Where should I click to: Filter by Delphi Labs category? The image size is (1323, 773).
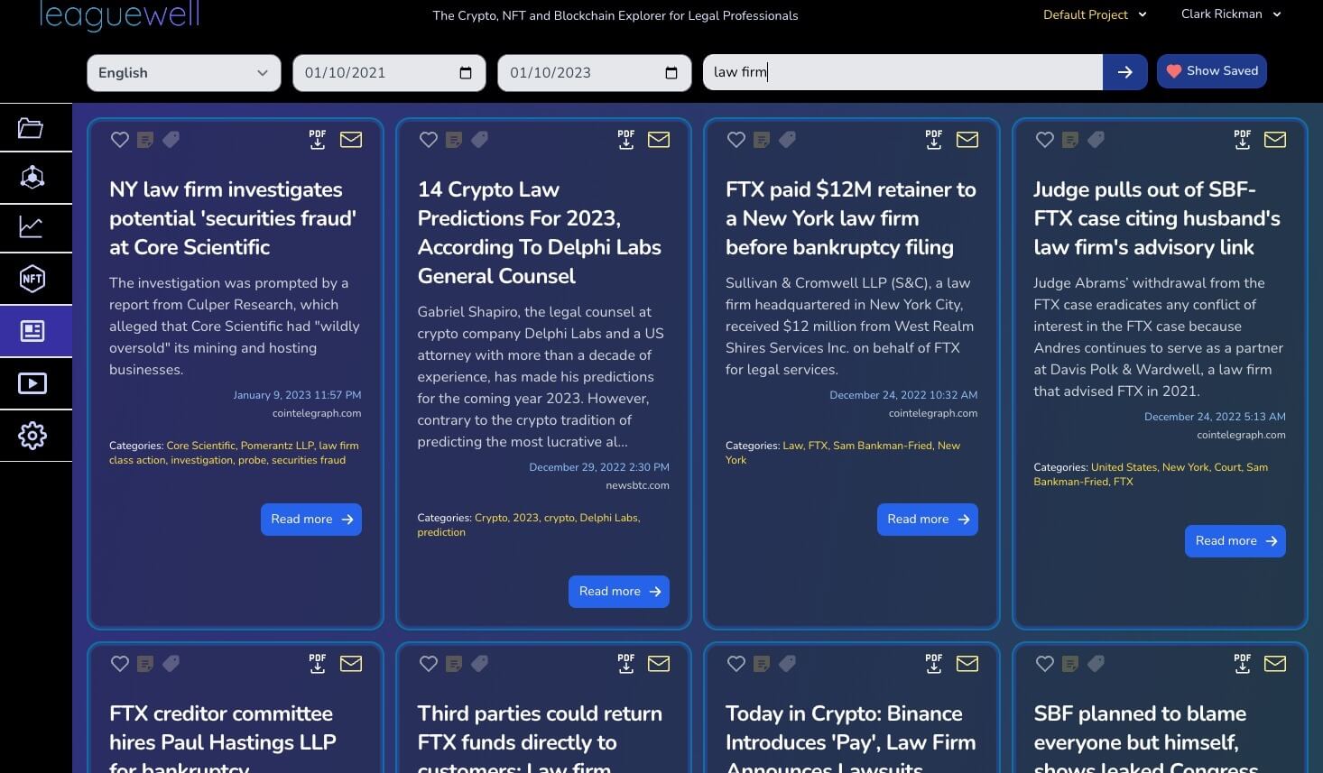(609, 518)
